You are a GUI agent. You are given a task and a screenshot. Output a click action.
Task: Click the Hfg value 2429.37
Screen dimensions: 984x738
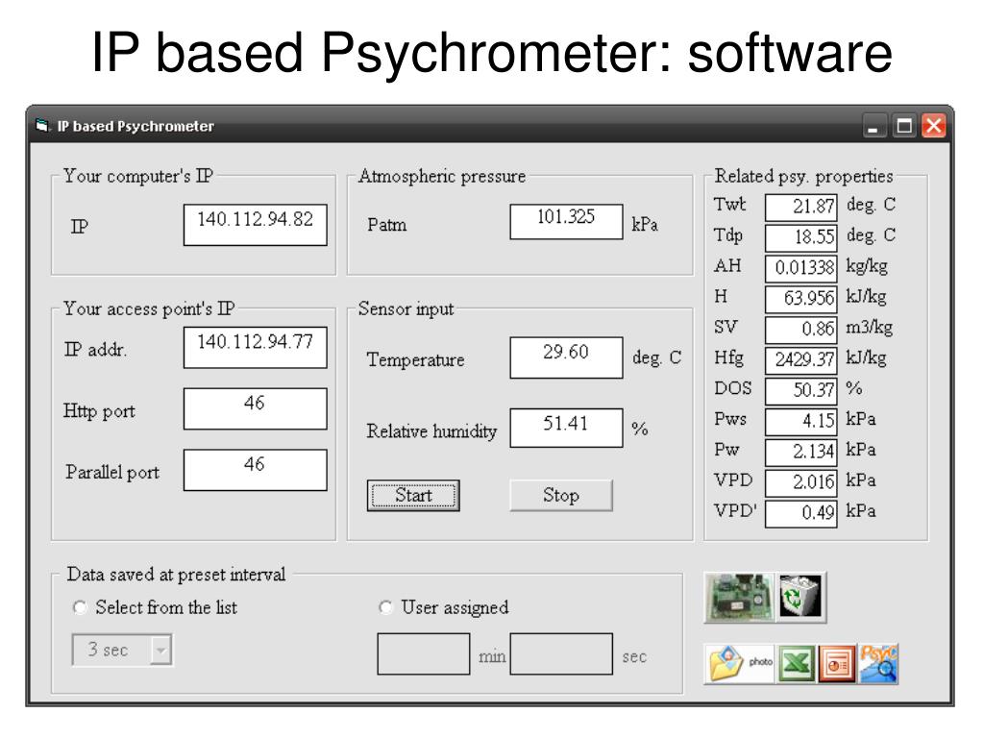(x=801, y=360)
